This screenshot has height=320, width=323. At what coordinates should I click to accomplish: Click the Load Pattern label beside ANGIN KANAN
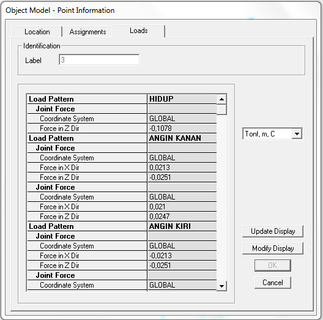tap(51, 138)
